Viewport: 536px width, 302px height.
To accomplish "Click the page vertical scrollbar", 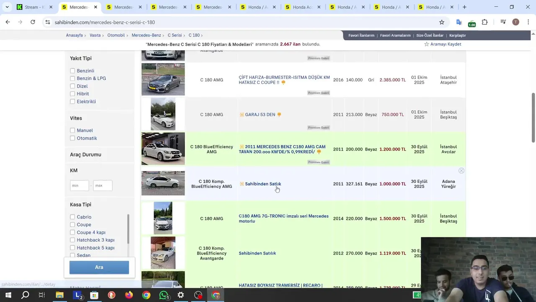I will click(533, 117).
